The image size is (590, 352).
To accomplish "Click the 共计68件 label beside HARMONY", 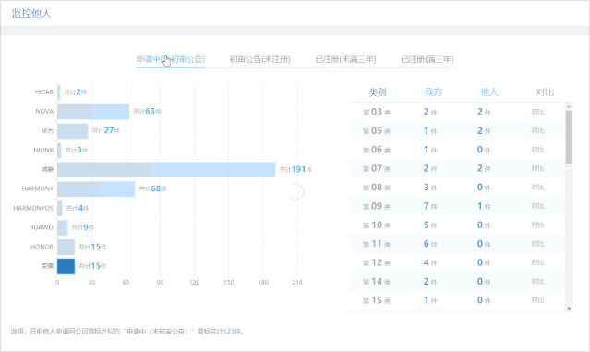I will pyautogui.click(x=152, y=188).
